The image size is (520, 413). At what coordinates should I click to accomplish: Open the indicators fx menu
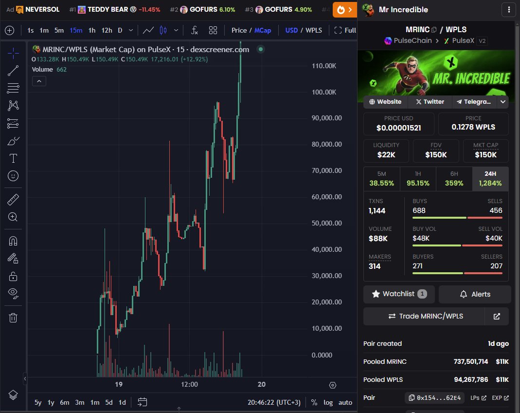[x=195, y=31]
